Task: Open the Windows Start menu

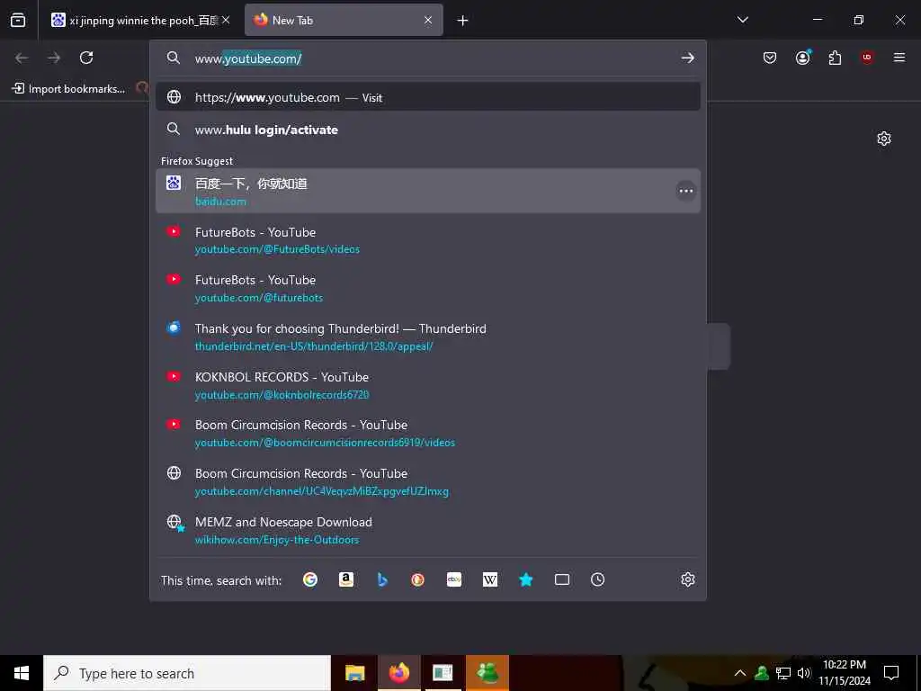Action: [x=22, y=673]
